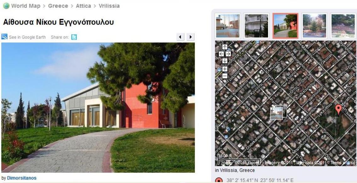Screen dimensions: 357x183
Task: Pan the map right
Action: [228, 54]
